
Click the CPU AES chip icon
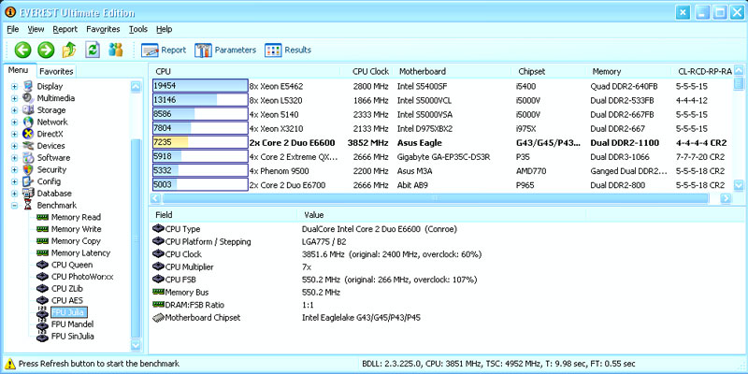[x=42, y=300]
